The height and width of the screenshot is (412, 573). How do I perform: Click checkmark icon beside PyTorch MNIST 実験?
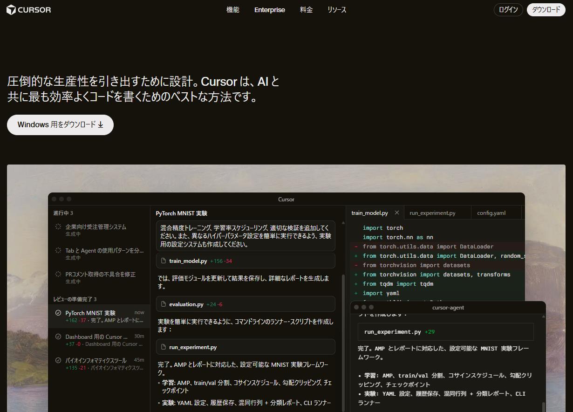(x=58, y=313)
